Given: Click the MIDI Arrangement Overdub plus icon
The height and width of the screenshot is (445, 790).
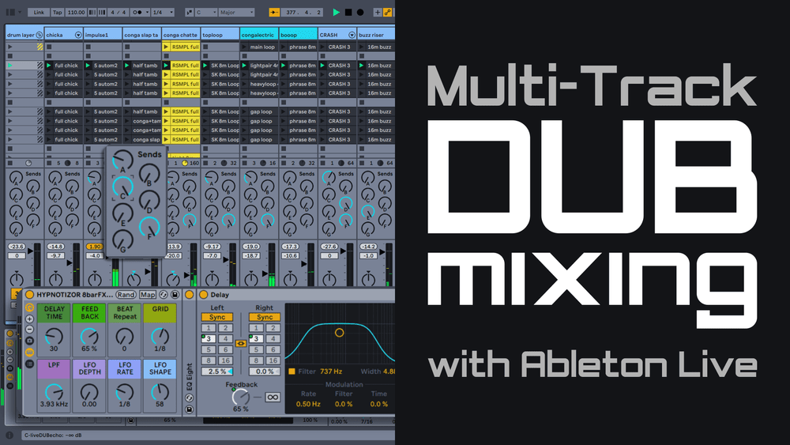Looking at the screenshot, I should (378, 12).
